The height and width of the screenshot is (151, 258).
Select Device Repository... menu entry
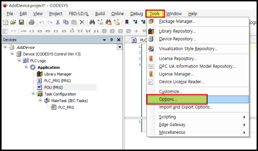198,39
